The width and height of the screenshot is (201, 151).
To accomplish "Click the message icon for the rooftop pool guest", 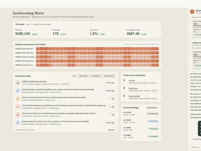I will [18, 123].
